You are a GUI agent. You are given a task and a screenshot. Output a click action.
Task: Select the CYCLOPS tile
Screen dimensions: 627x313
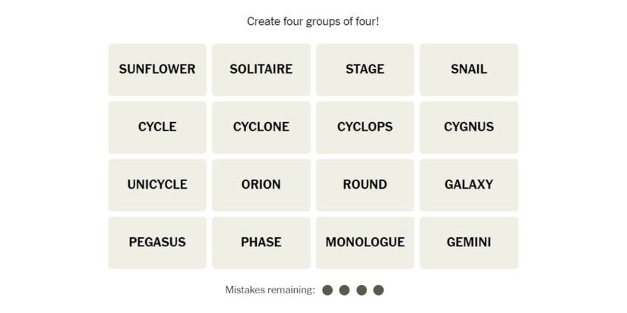pos(365,127)
